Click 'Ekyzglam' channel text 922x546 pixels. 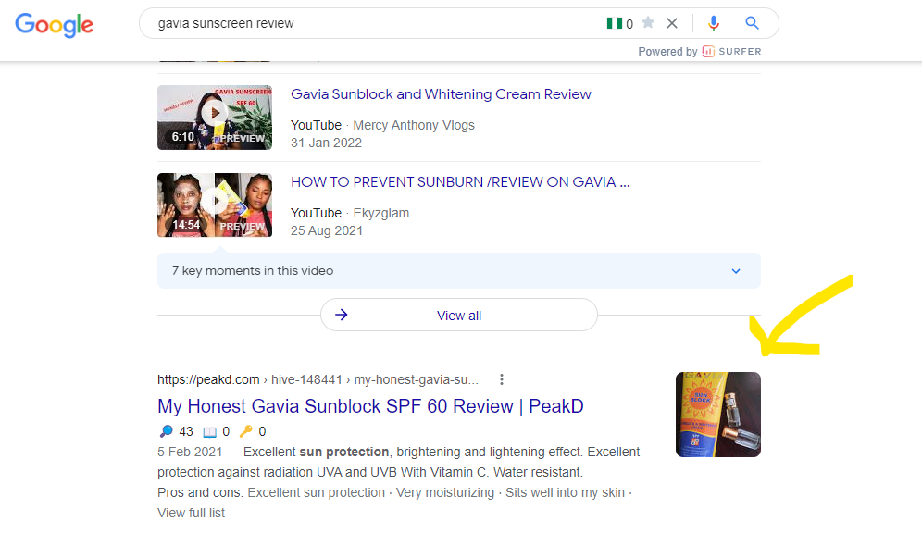coord(381,214)
